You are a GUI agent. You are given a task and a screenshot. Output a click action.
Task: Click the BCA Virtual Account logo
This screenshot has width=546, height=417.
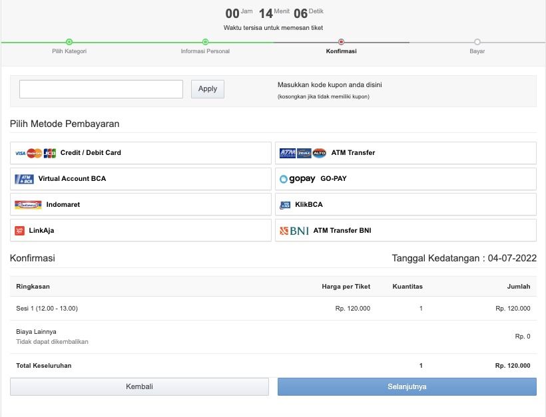tap(24, 179)
